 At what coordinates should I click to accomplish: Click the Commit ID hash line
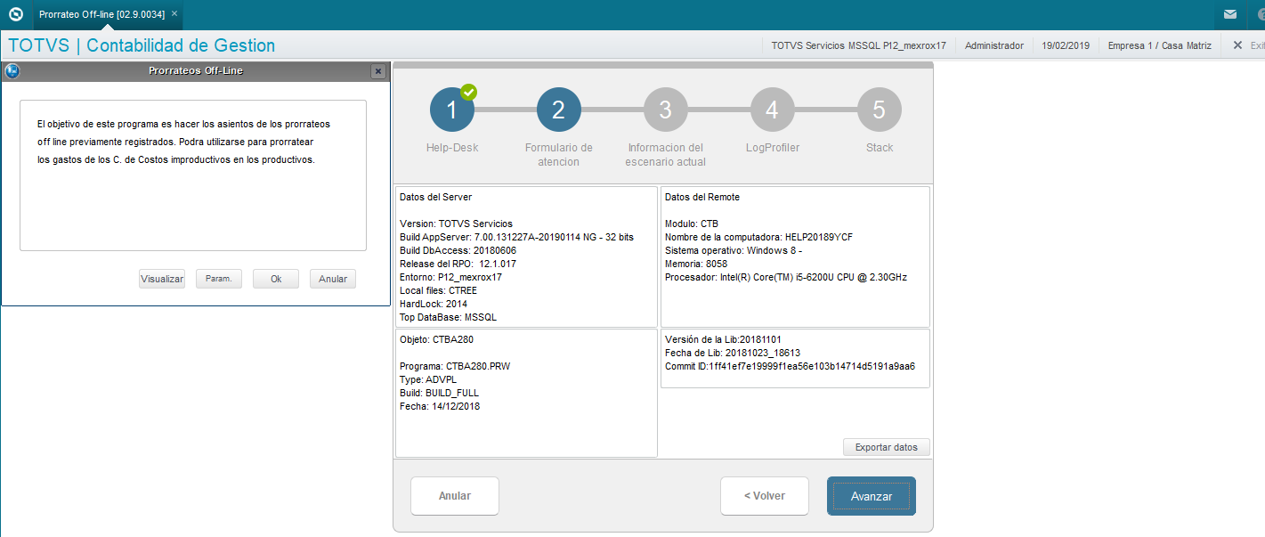click(x=790, y=366)
